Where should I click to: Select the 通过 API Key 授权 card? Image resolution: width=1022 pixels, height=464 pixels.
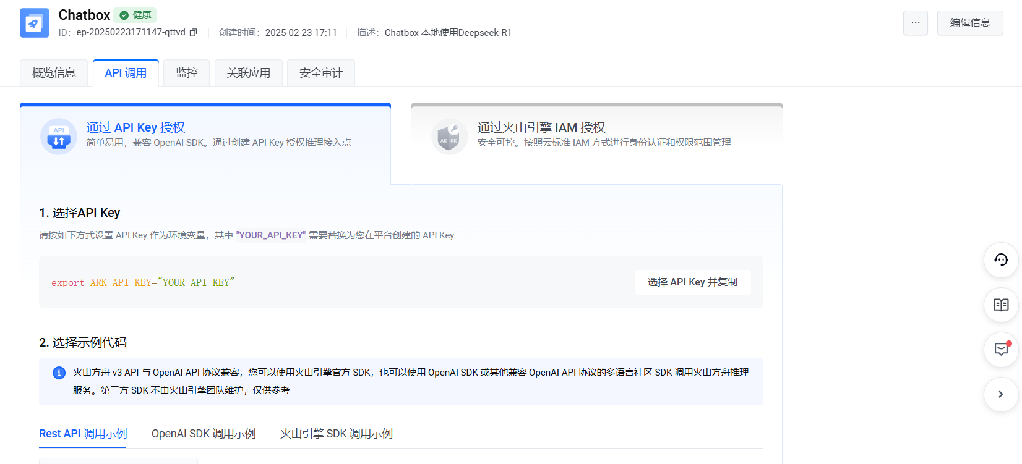(205, 143)
